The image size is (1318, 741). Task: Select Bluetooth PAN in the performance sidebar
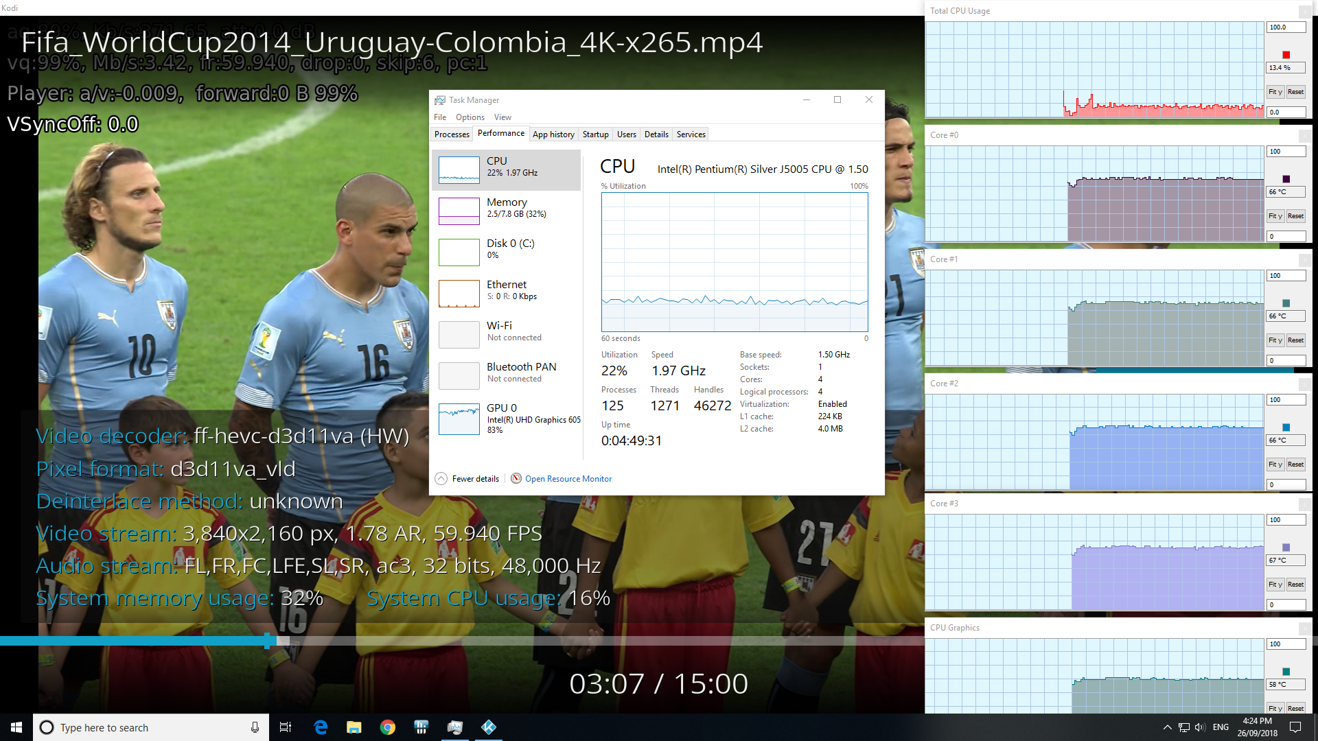[x=506, y=375]
